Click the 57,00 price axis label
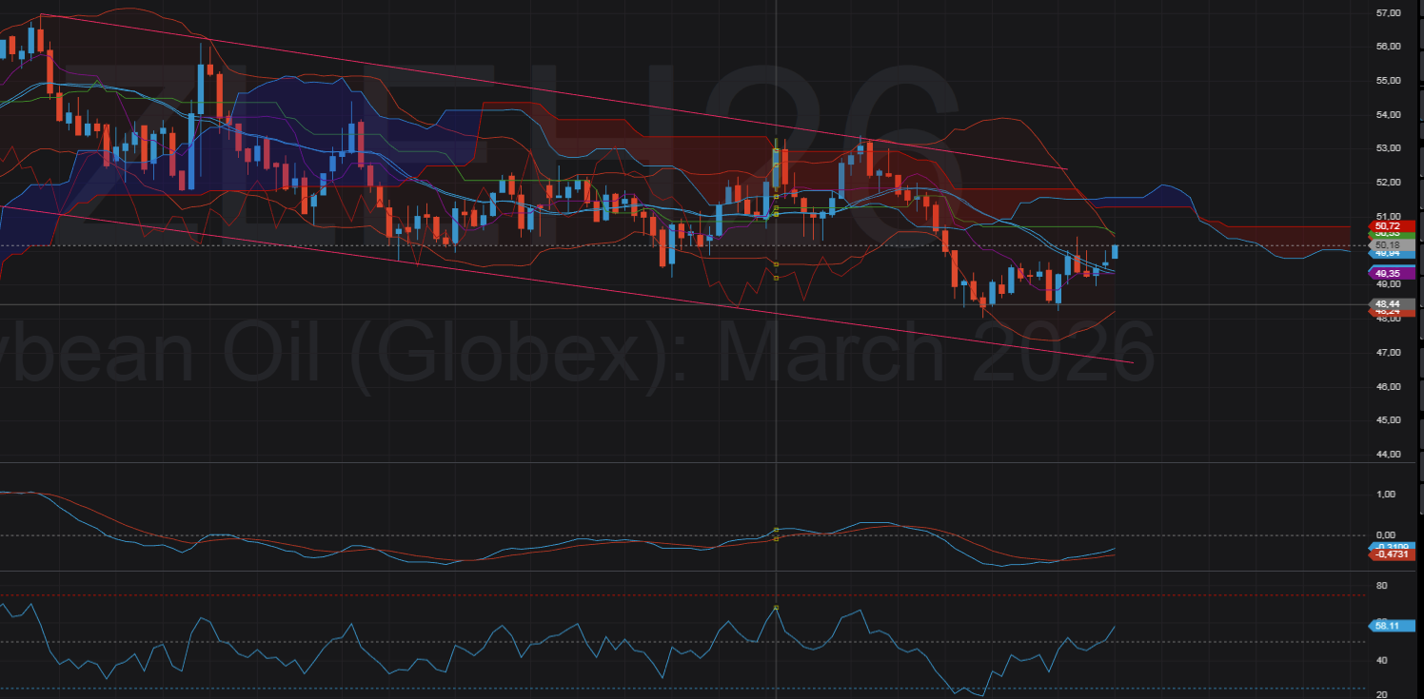 tap(1388, 13)
